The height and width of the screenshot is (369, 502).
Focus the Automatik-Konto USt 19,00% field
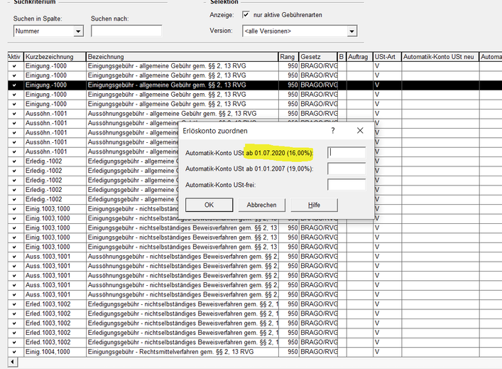(x=347, y=169)
